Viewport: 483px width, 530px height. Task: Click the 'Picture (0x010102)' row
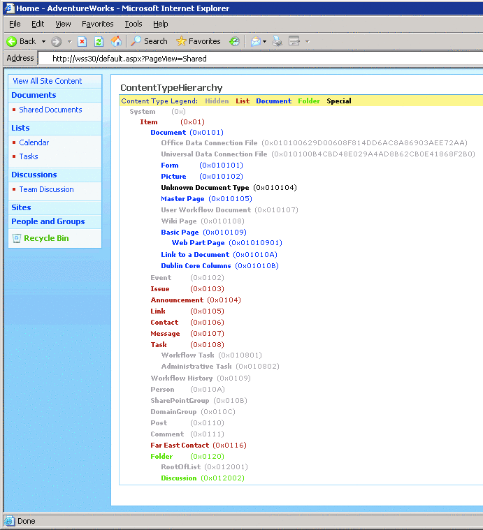202,177
